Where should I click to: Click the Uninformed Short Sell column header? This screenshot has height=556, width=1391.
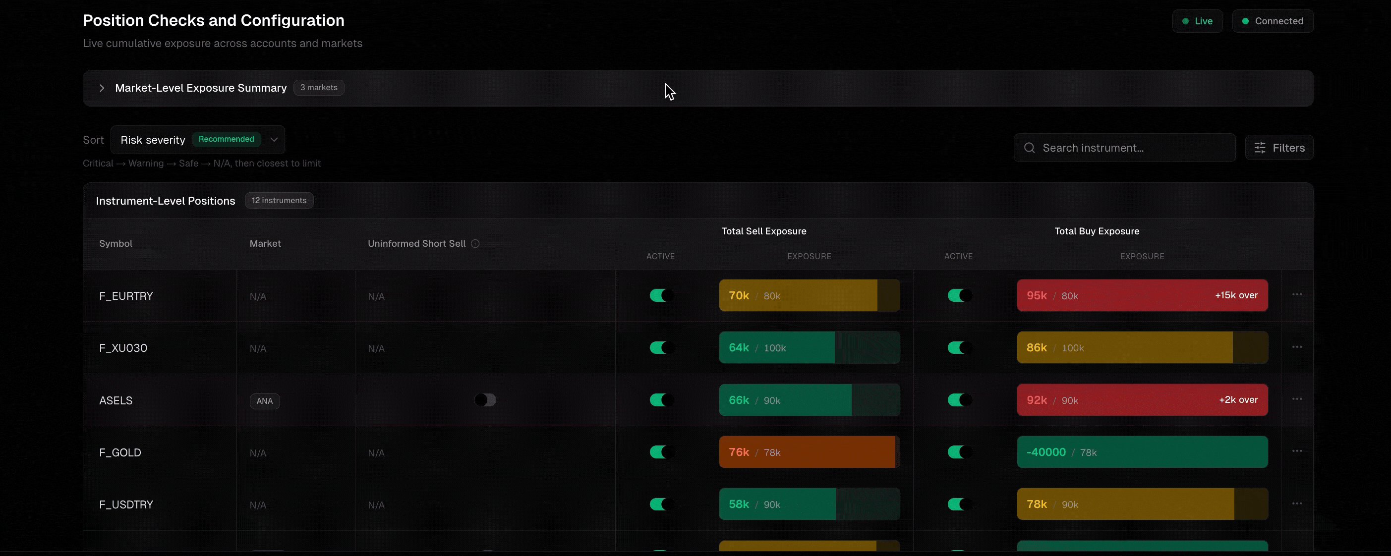pyautogui.click(x=416, y=243)
